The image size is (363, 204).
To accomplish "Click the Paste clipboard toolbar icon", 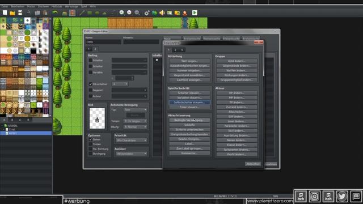I will tap(45, 12).
